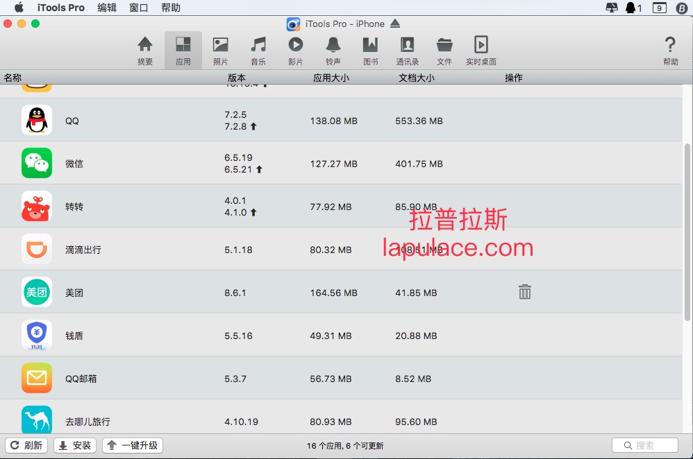The image size is (693, 459).
Task: Click the display mirroring icon in menu bar
Action: click(x=612, y=8)
